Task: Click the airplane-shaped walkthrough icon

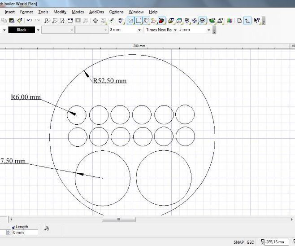Action: 95,21
